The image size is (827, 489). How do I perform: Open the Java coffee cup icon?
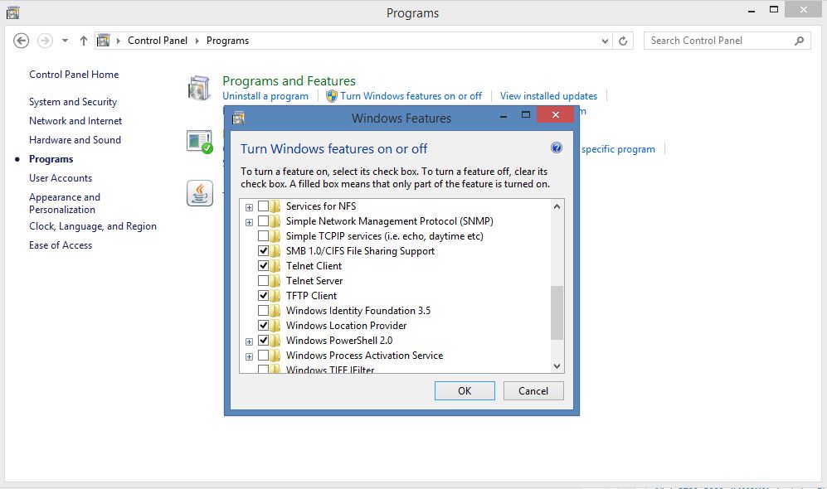(199, 193)
